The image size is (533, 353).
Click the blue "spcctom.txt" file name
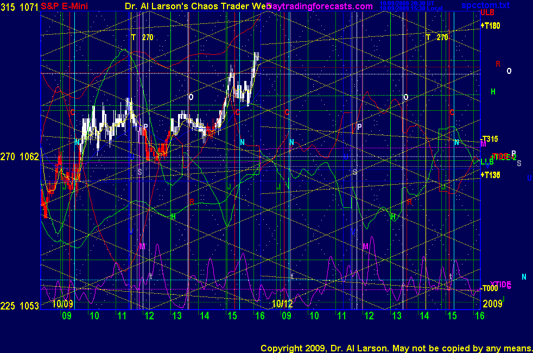point(485,5)
